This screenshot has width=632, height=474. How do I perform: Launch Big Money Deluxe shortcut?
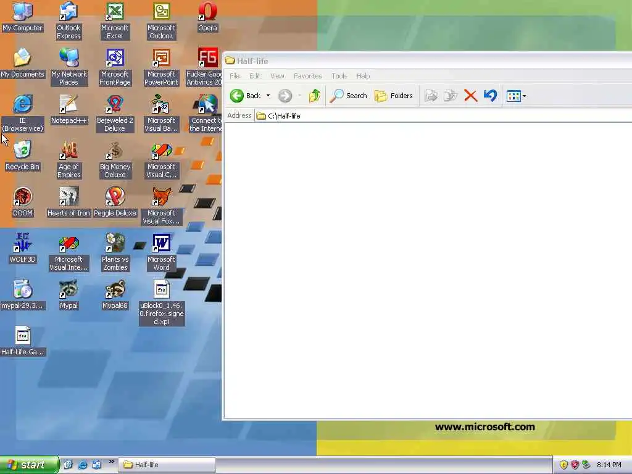[x=115, y=160]
